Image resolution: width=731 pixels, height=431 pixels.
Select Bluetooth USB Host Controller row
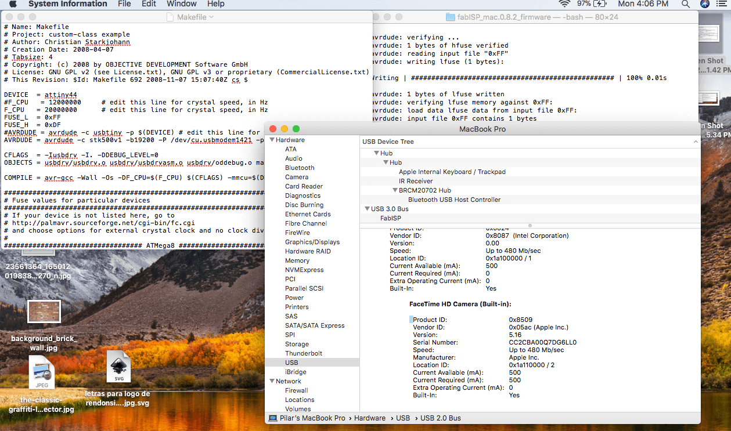(x=530, y=200)
